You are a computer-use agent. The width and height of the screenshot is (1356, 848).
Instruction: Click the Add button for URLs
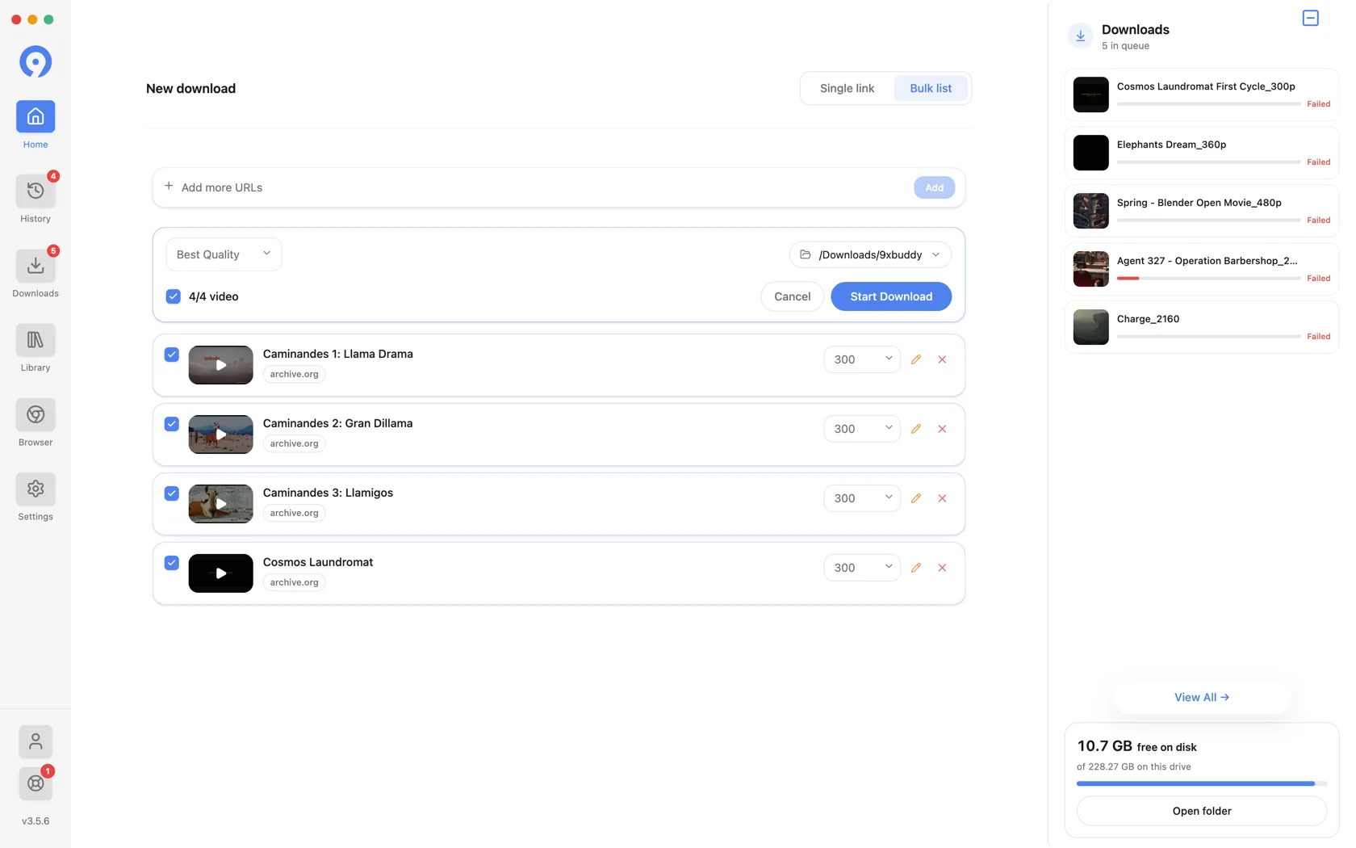pos(934,187)
